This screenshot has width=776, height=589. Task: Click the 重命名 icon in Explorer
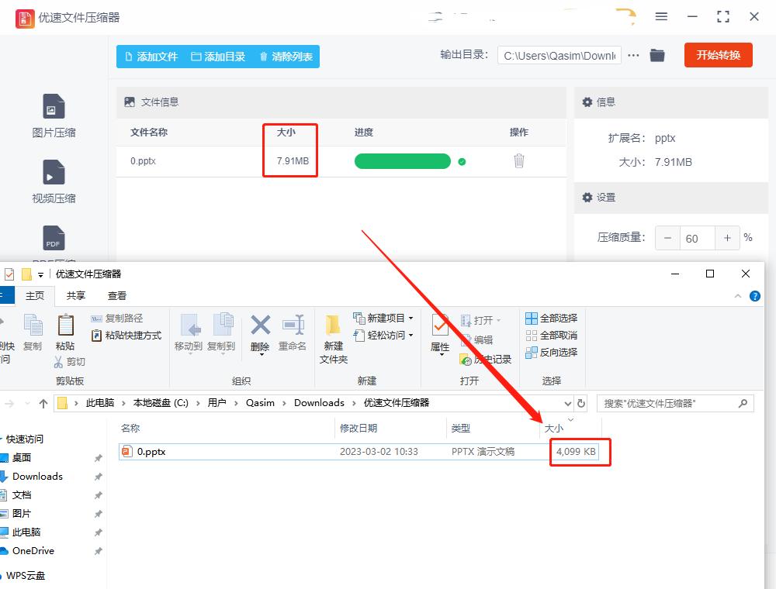click(x=294, y=333)
